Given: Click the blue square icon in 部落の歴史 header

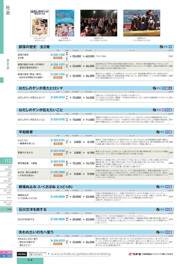Looking at the screenshot, I should 170,47.
